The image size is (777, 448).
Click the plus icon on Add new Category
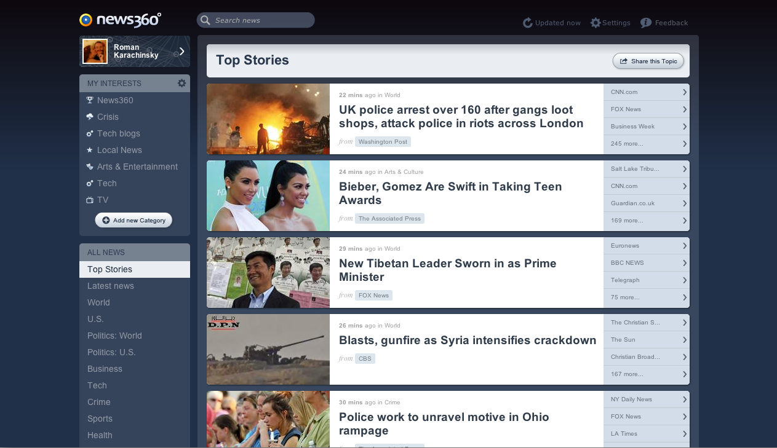pos(106,220)
